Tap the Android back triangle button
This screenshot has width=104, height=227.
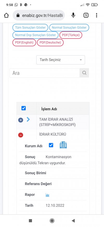pos(73,221)
